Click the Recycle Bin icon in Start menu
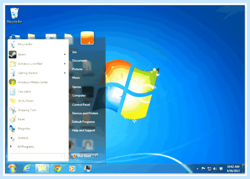The image size is (250, 179). (12, 44)
